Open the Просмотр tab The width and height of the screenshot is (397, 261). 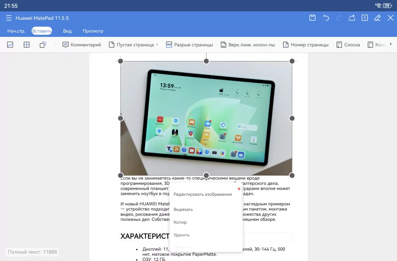pyautogui.click(x=93, y=31)
